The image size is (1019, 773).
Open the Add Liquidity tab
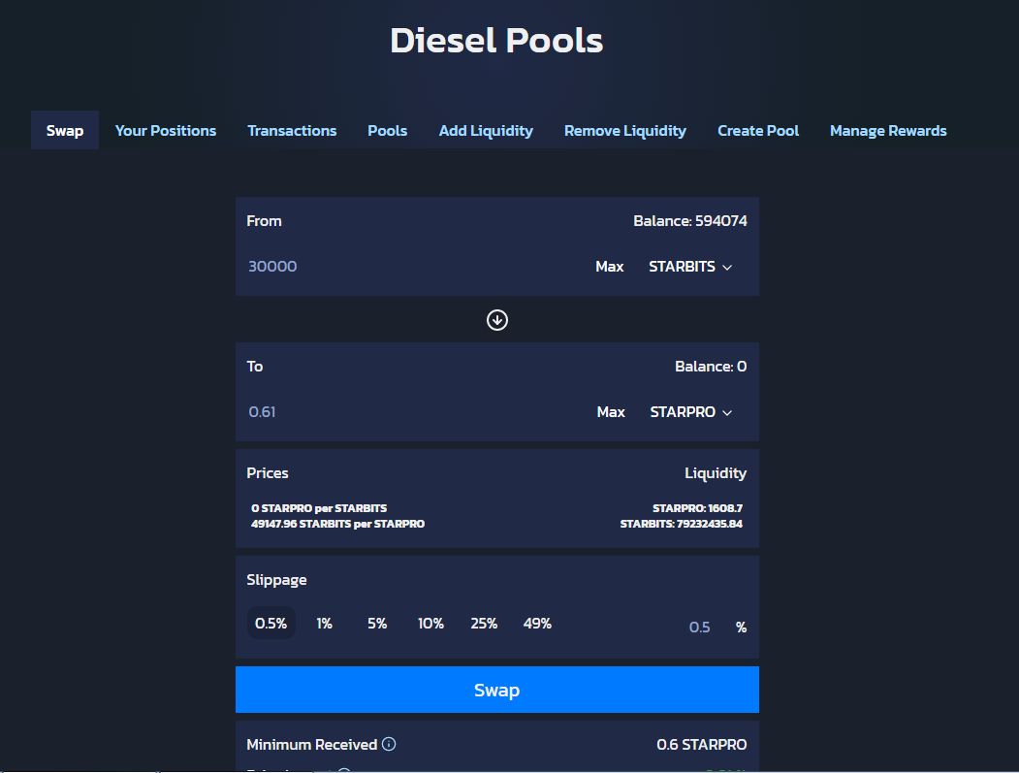tap(486, 131)
